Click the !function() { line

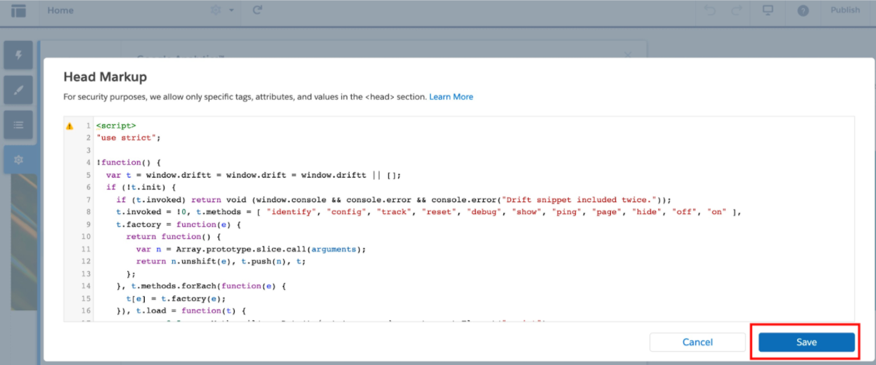pyautogui.click(x=129, y=162)
